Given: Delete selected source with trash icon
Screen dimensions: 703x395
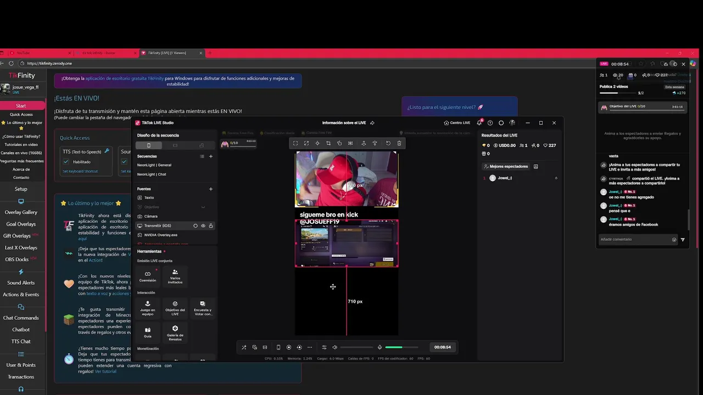Looking at the screenshot, I should [399, 143].
